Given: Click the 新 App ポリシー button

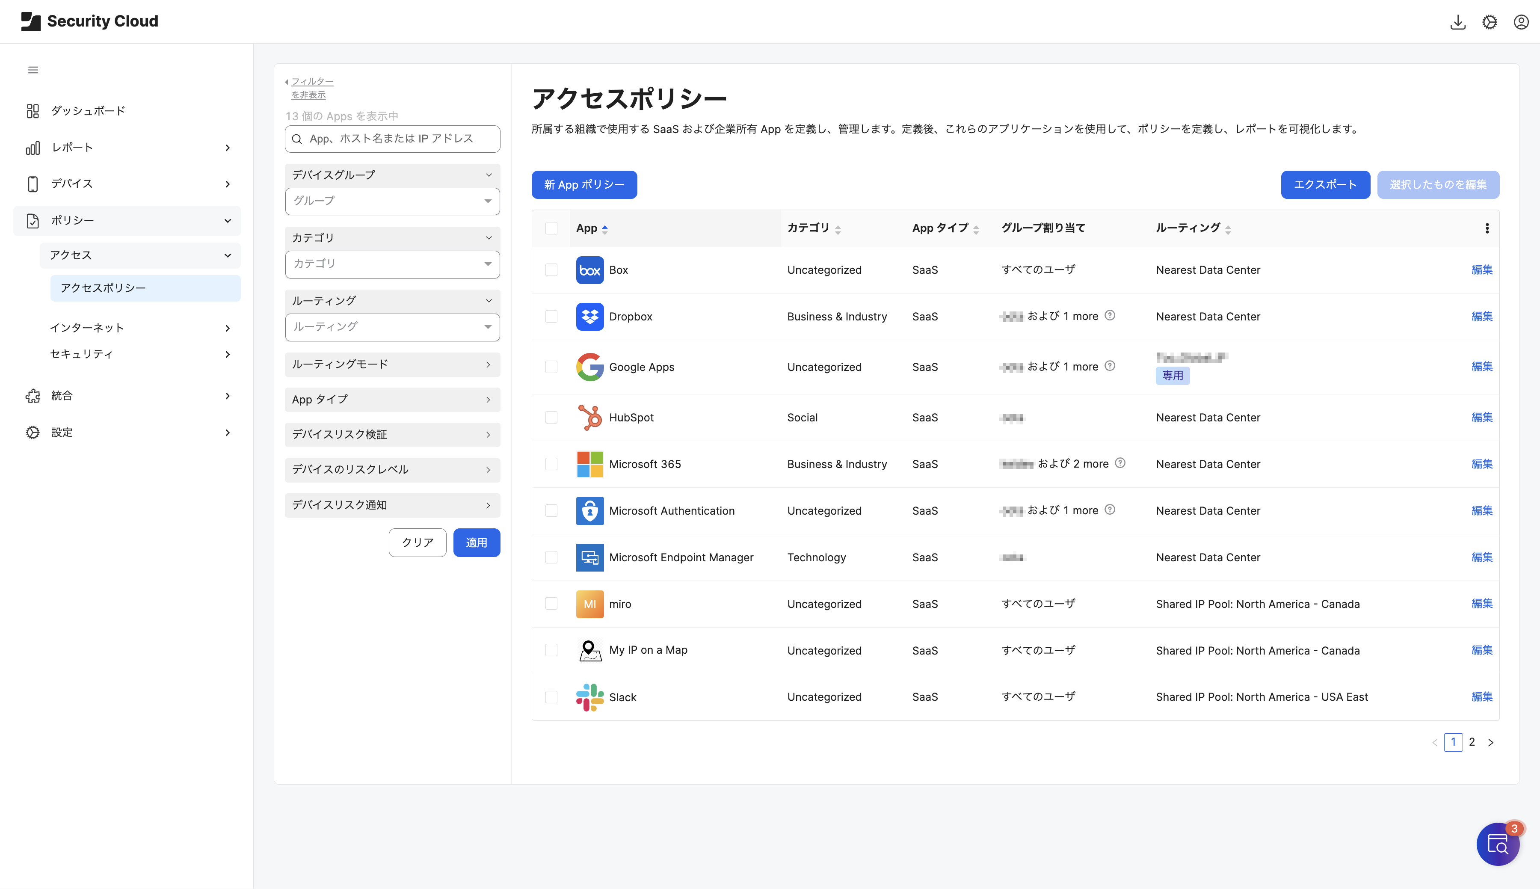Looking at the screenshot, I should [583, 184].
